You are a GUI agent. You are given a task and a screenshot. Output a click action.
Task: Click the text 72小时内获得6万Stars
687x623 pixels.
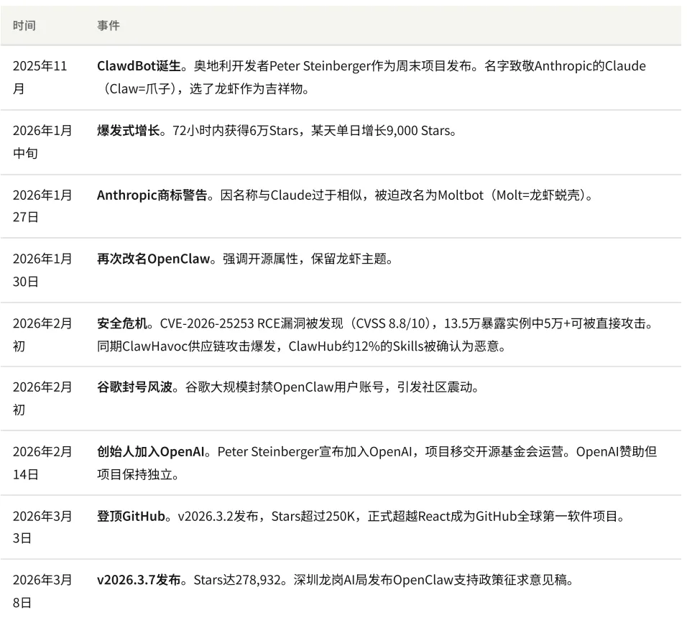tap(236, 131)
